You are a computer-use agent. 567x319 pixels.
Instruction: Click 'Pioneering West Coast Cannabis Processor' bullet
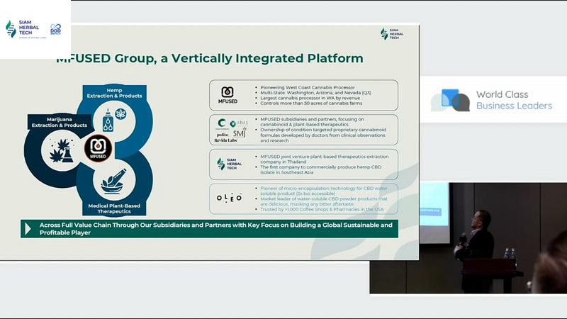[308, 87]
